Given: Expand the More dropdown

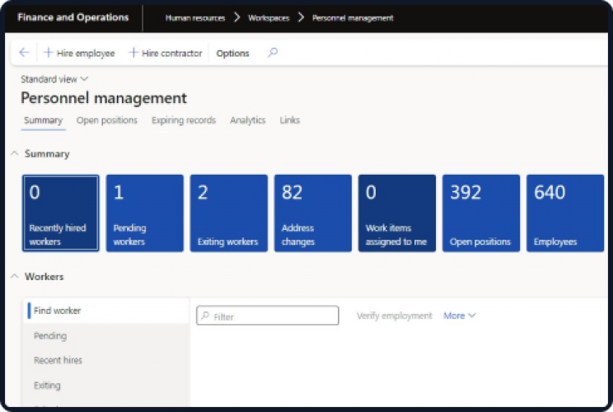Looking at the screenshot, I should 460,316.
